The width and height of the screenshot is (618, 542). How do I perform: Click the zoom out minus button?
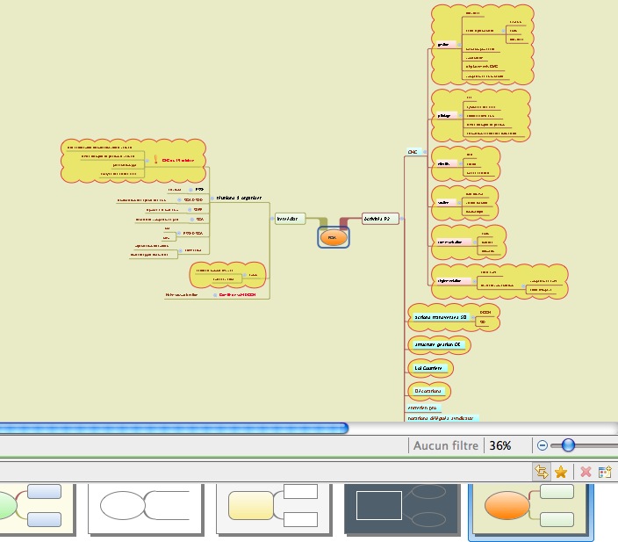click(x=543, y=445)
